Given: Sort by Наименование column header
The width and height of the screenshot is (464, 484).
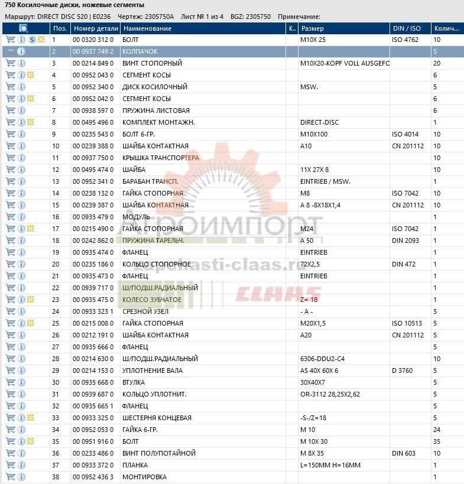Looking at the screenshot, I should point(203,28).
